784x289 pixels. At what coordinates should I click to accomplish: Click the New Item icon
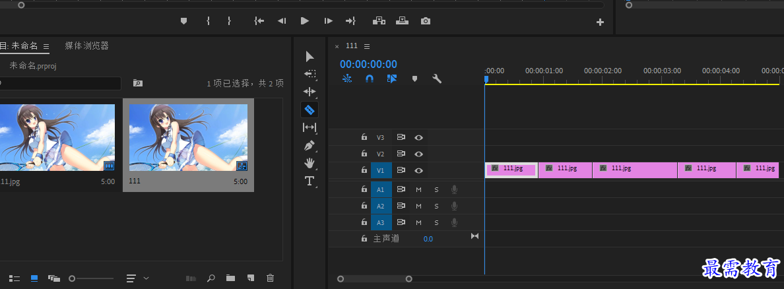pos(251,278)
